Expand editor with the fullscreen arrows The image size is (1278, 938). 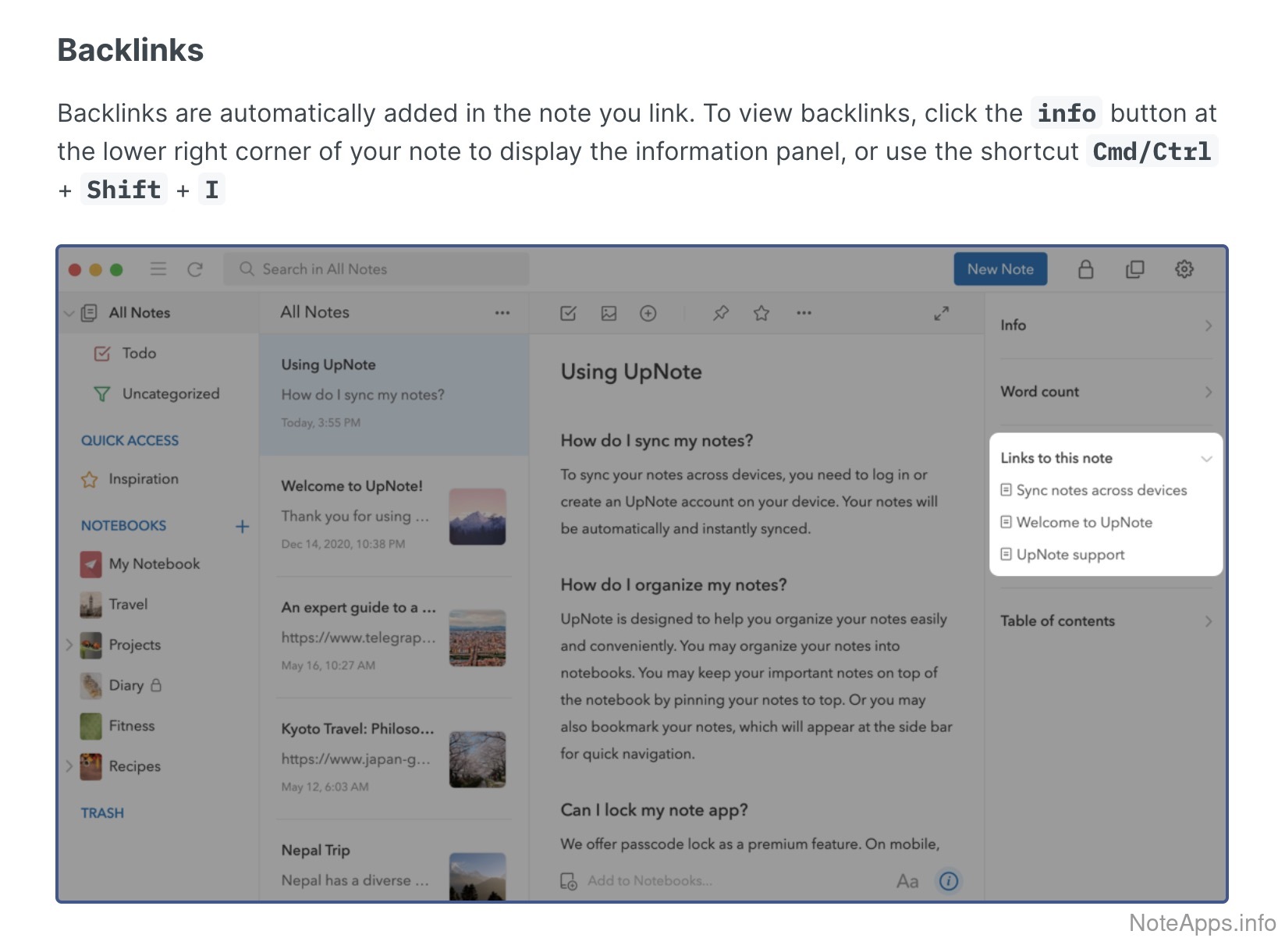(942, 314)
